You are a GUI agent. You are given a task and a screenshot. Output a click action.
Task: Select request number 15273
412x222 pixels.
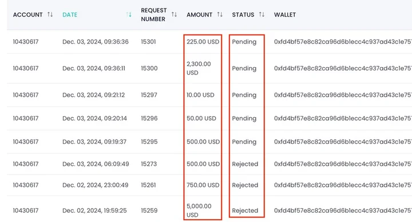149,164
